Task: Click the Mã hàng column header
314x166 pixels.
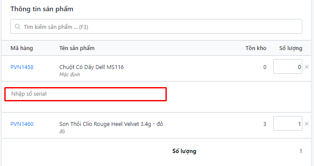Action: 22,48
